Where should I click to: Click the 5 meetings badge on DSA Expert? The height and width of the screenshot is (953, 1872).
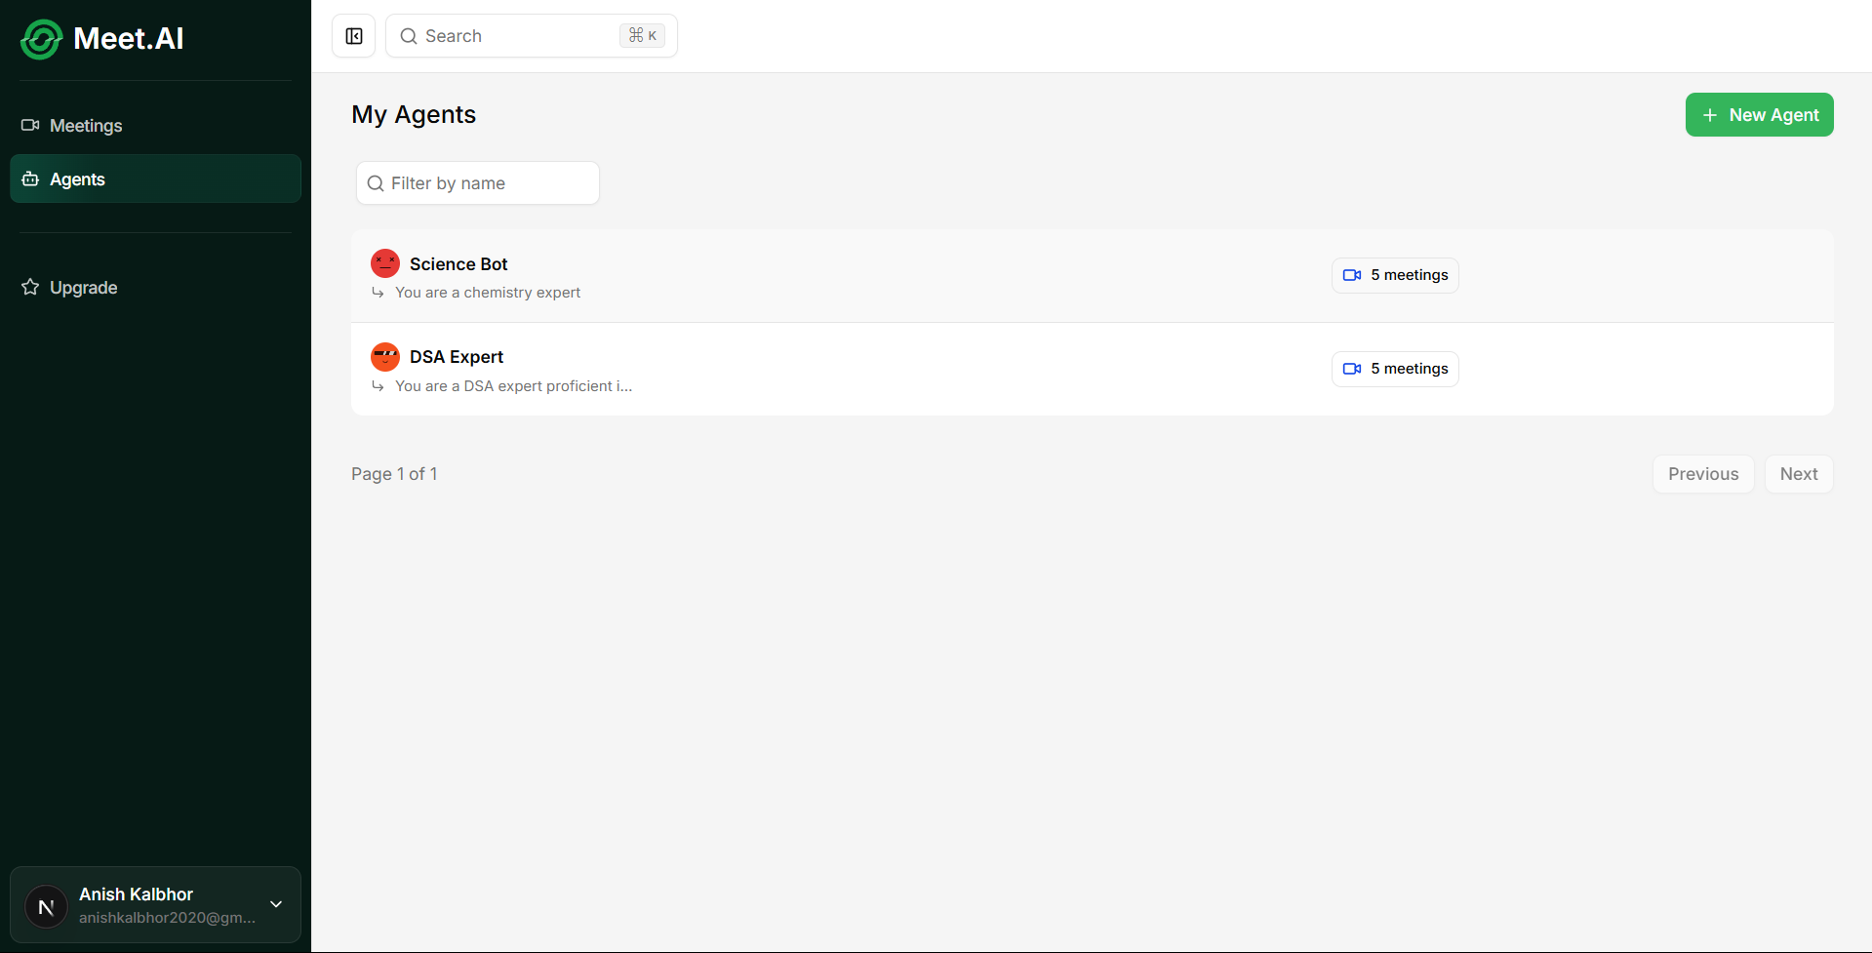coord(1394,368)
